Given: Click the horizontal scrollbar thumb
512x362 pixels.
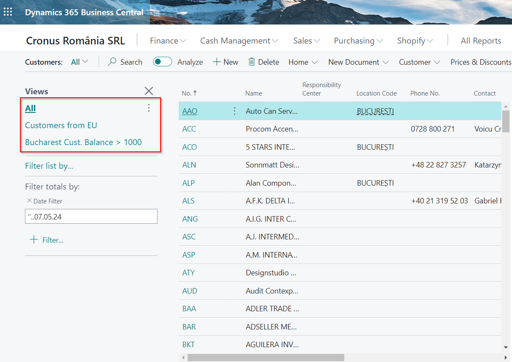Looking at the screenshot, I should 266,357.
